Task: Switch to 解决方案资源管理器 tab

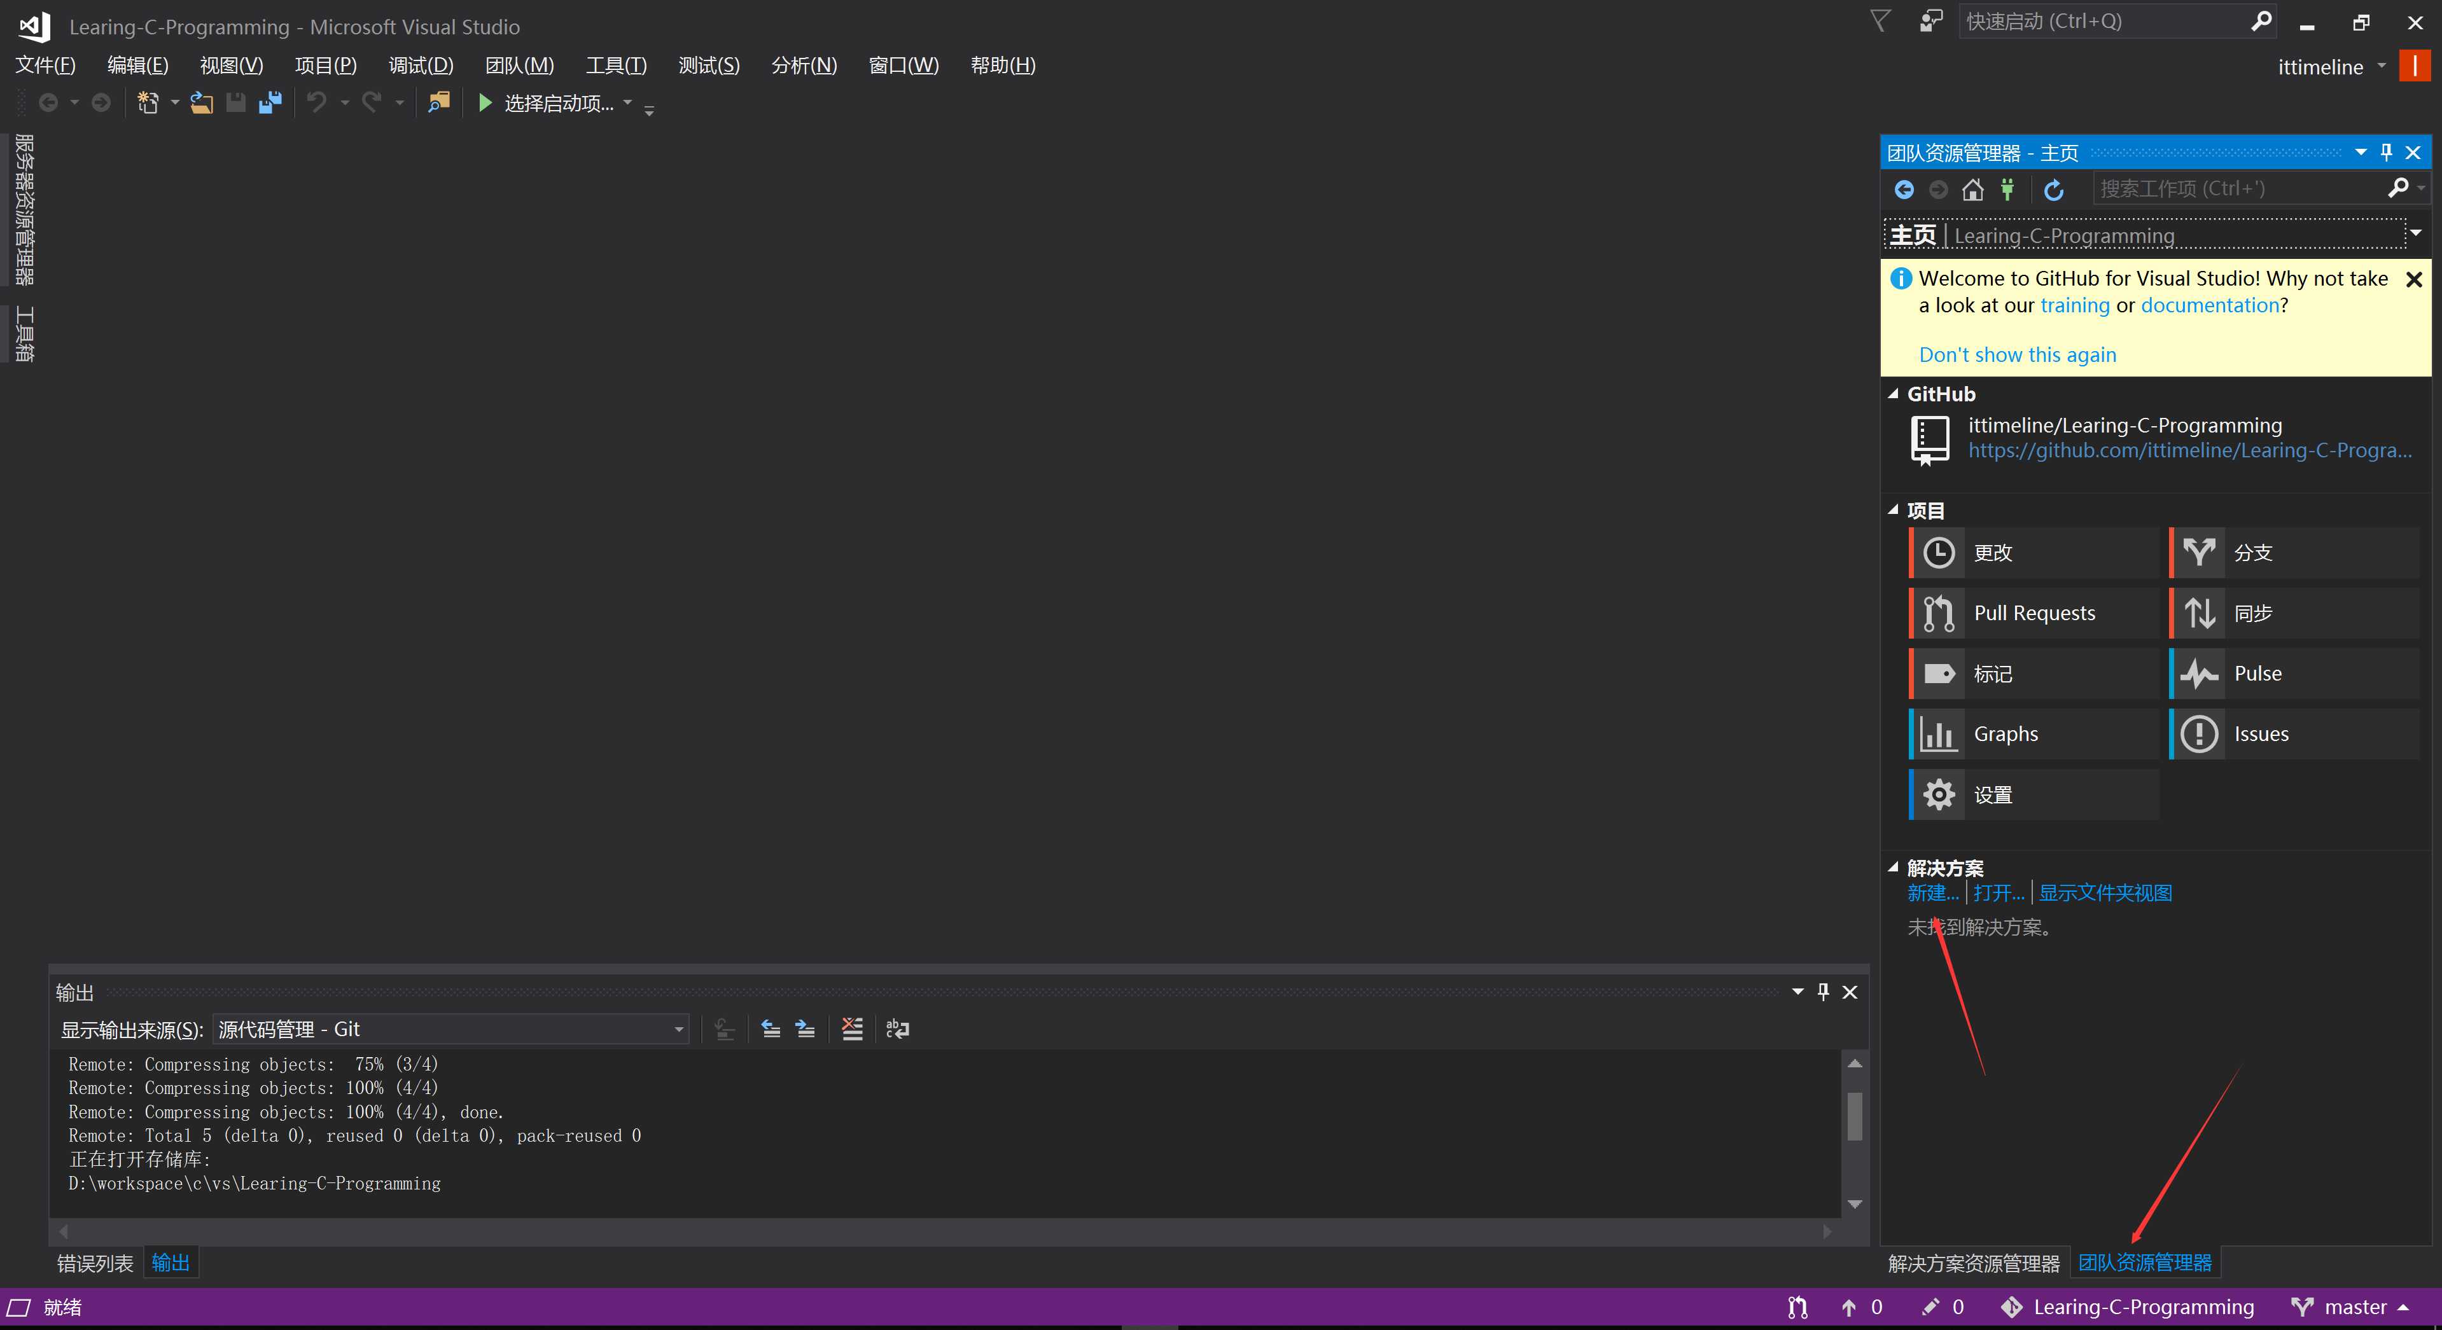Action: coord(1974,1264)
